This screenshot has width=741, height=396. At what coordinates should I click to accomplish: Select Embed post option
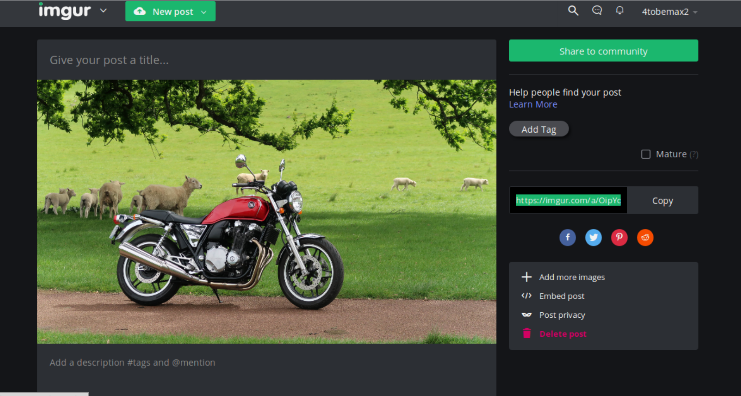pos(562,296)
